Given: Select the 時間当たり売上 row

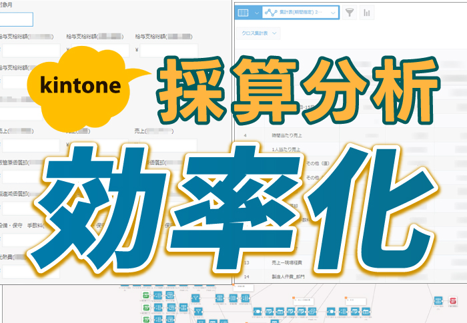Looking at the screenshot, I should [350, 135].
